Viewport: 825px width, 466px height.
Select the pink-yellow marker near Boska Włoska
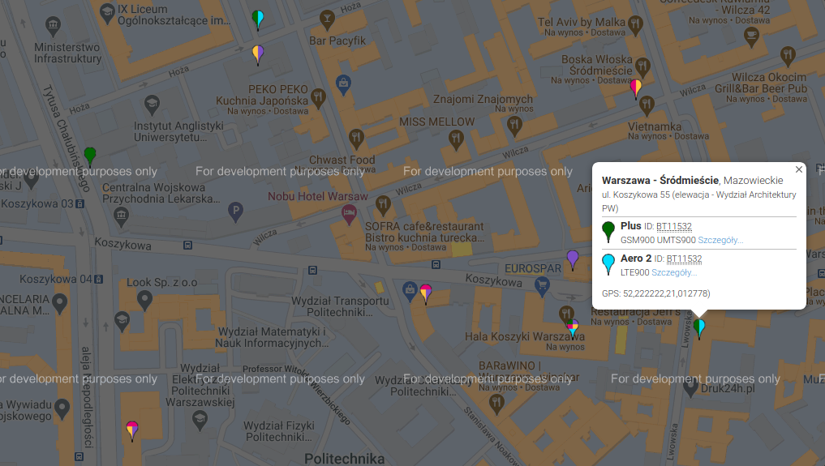tap(636, 88)
